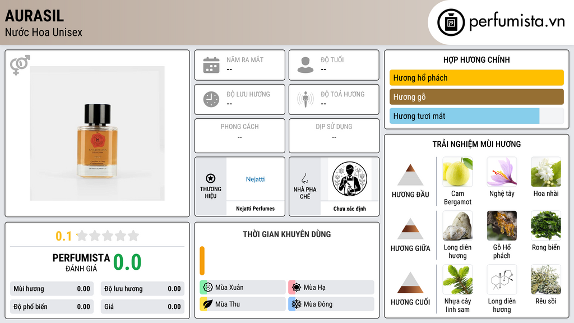Click the Mùa Thu leaf icon

pos(208,304)
